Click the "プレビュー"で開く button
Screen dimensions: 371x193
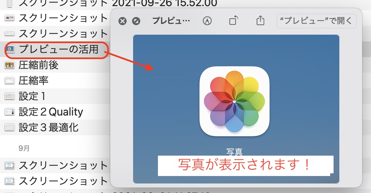click(316, 21)
